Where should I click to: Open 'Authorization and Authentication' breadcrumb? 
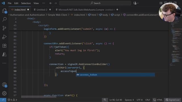coord(28,15)
